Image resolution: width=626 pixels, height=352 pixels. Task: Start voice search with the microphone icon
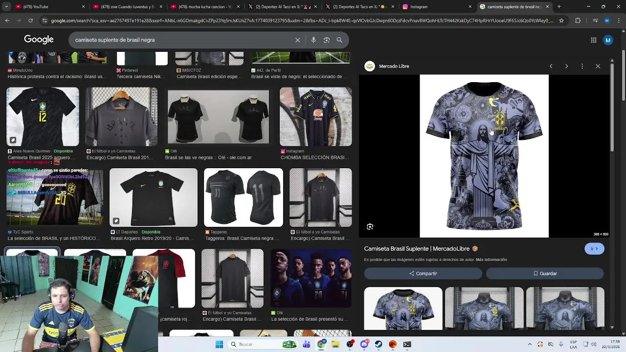pyautogui.click(x=313, y=40)
